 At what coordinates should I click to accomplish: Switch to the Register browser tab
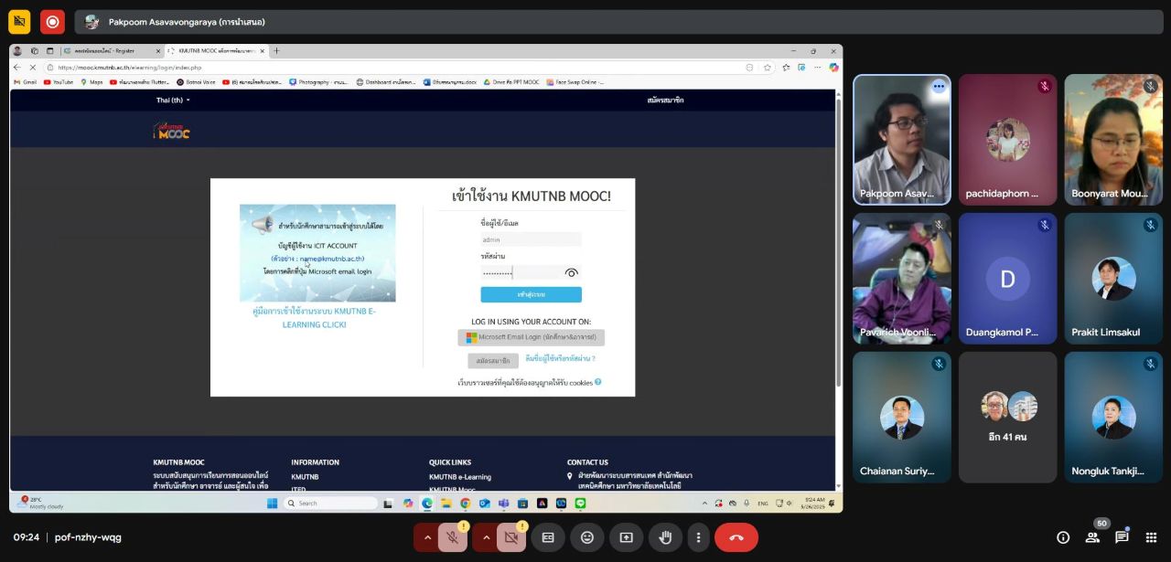112,51
